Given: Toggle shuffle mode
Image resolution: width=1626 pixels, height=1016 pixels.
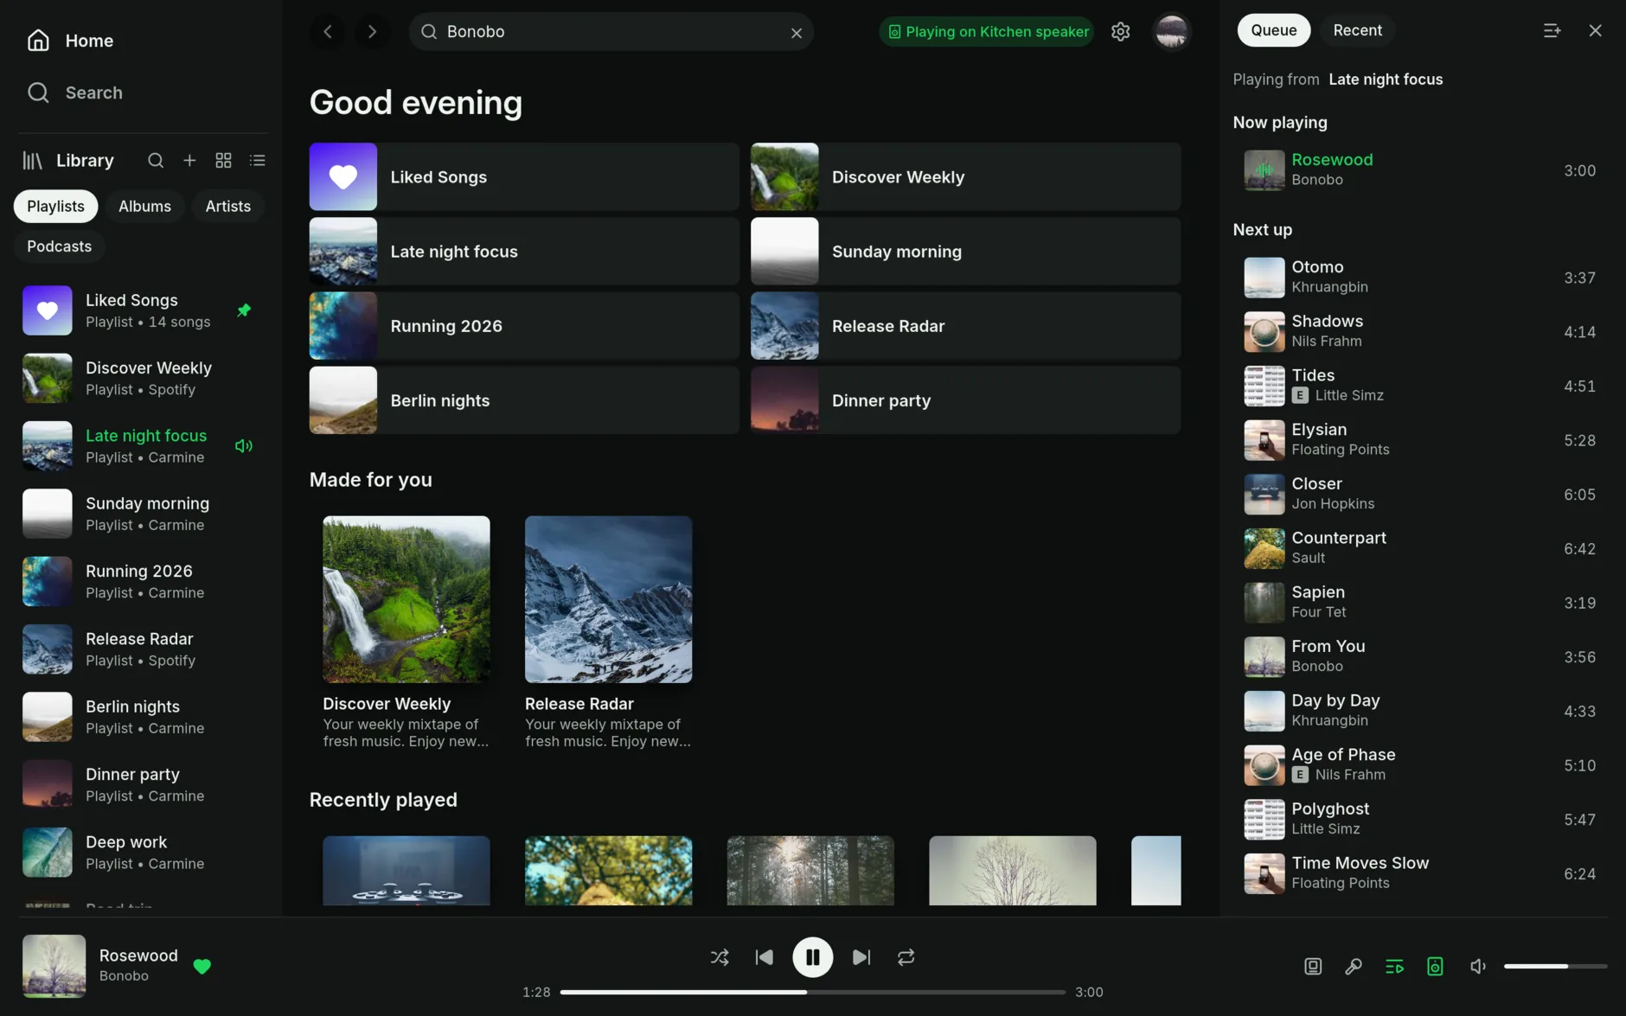Looking at the screenshot, I should 720,957.
